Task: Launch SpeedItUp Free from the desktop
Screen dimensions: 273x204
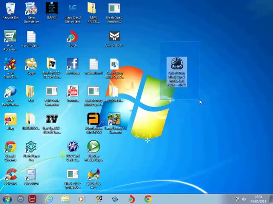Action: (94, 179)
